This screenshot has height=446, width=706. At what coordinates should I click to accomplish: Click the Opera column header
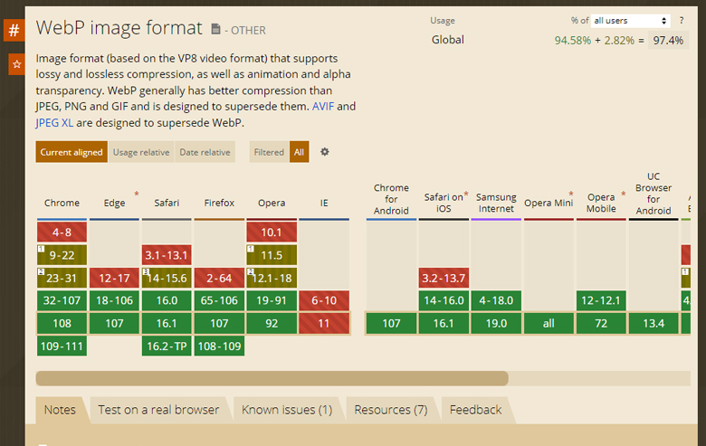(272, 203)
